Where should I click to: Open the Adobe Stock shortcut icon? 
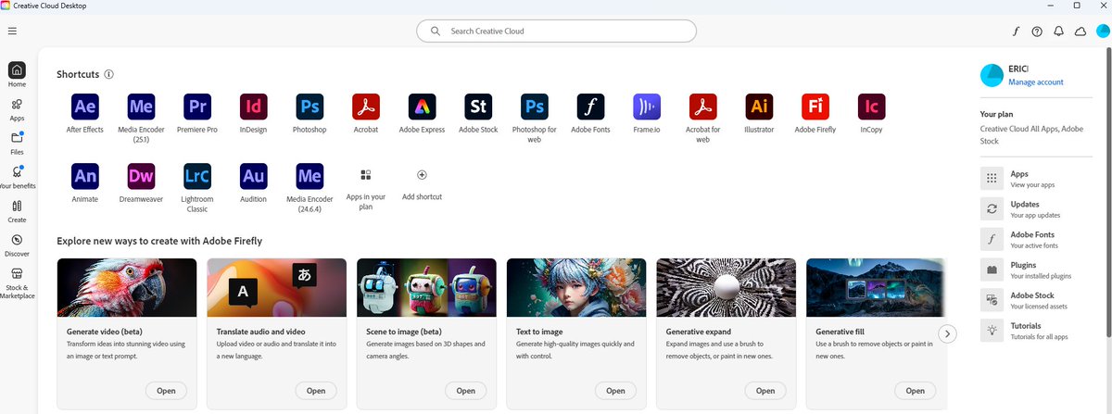point(478,107)
